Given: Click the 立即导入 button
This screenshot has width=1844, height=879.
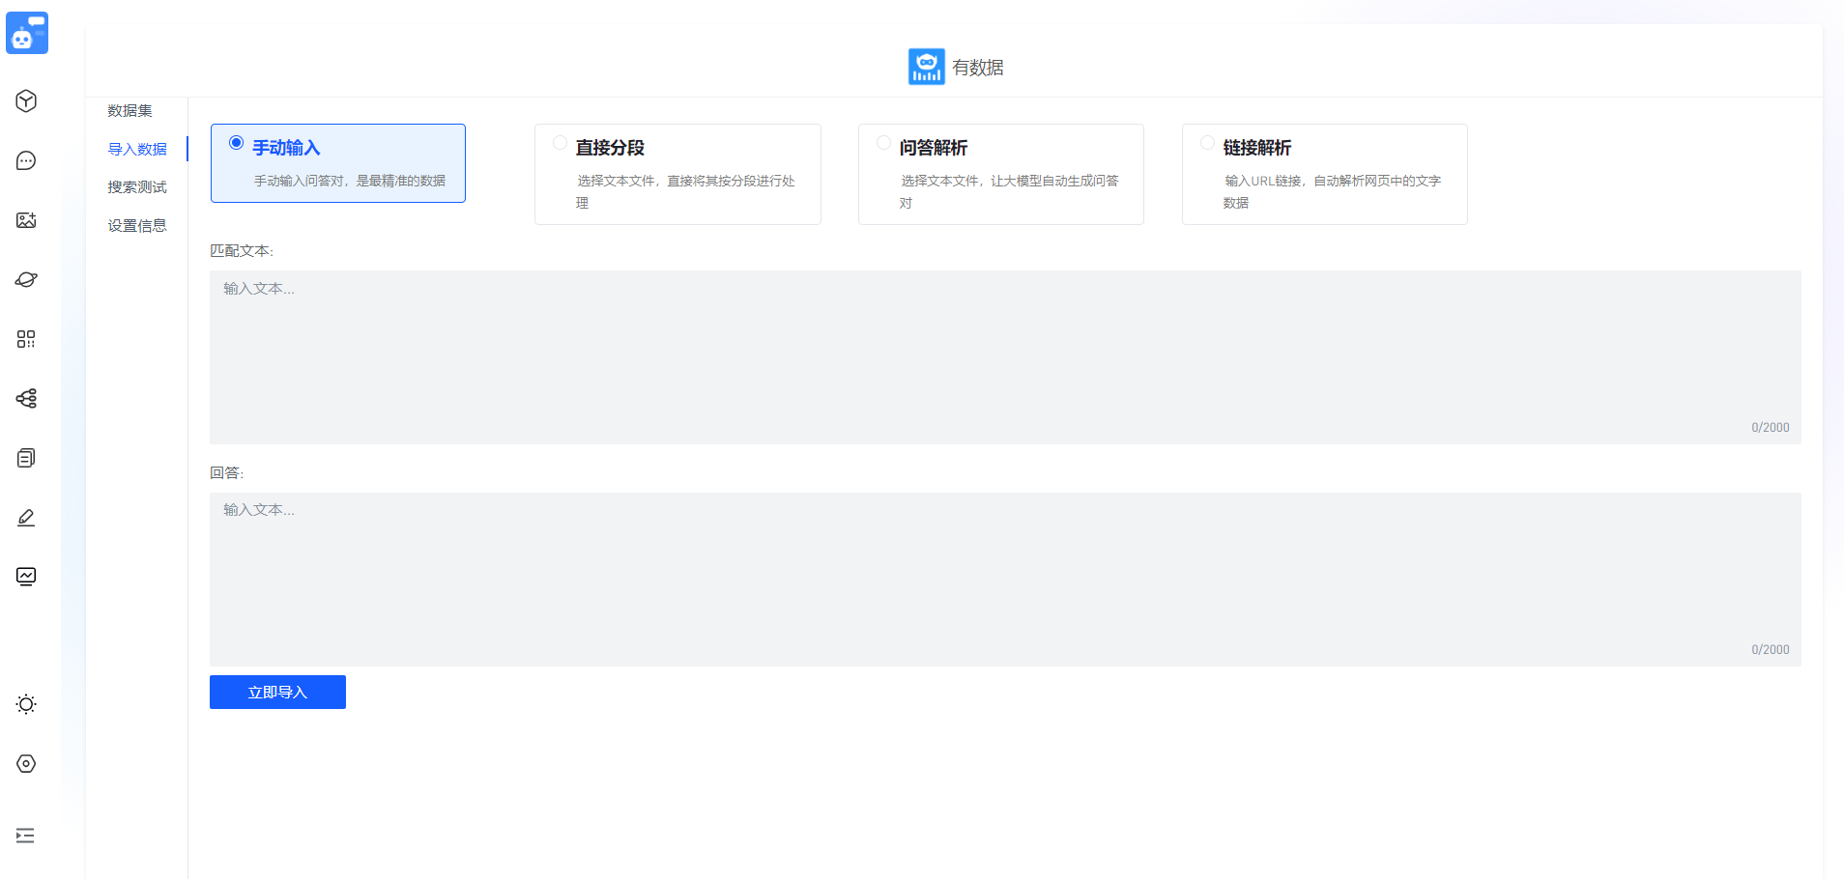Looking at the screenshot, I should coord(277,692).
